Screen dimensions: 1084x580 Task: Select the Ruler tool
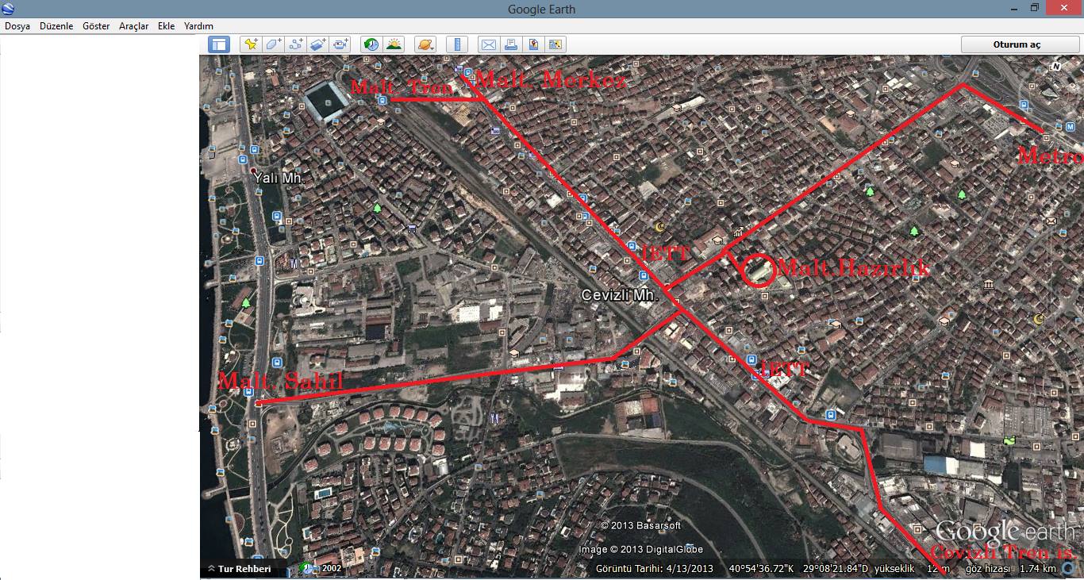456,44
